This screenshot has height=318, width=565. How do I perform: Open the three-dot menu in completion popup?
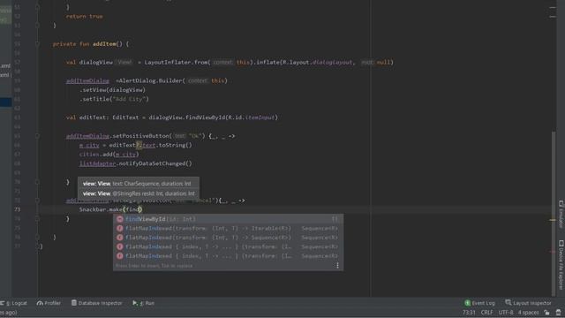(337, 266)
